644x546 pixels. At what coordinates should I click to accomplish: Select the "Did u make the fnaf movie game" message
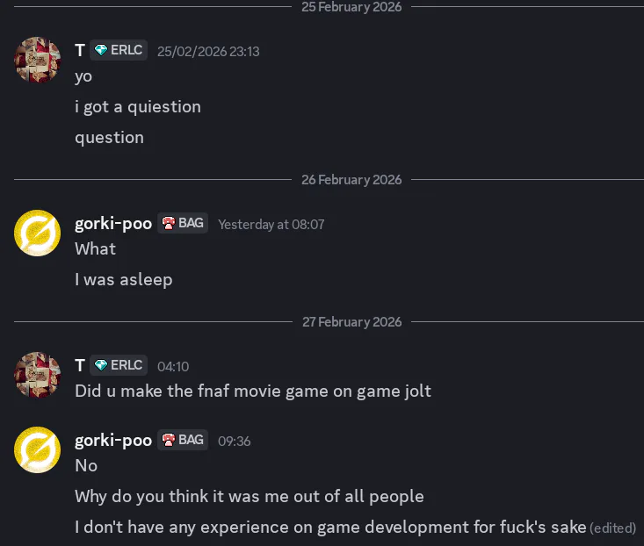coord(253,391)
